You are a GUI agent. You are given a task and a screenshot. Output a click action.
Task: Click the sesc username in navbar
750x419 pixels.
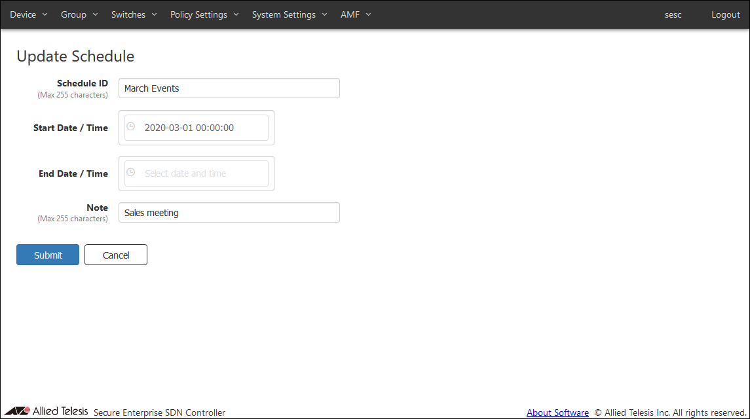coord(673,14)
